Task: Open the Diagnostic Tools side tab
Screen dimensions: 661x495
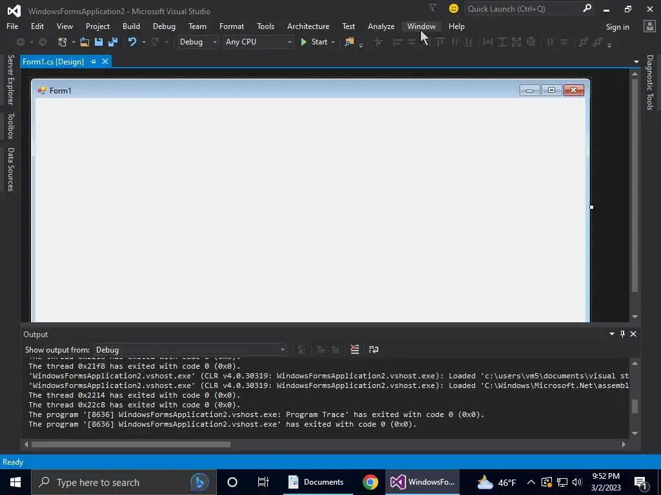Action: pyautogui.click(x=649, y=82)
